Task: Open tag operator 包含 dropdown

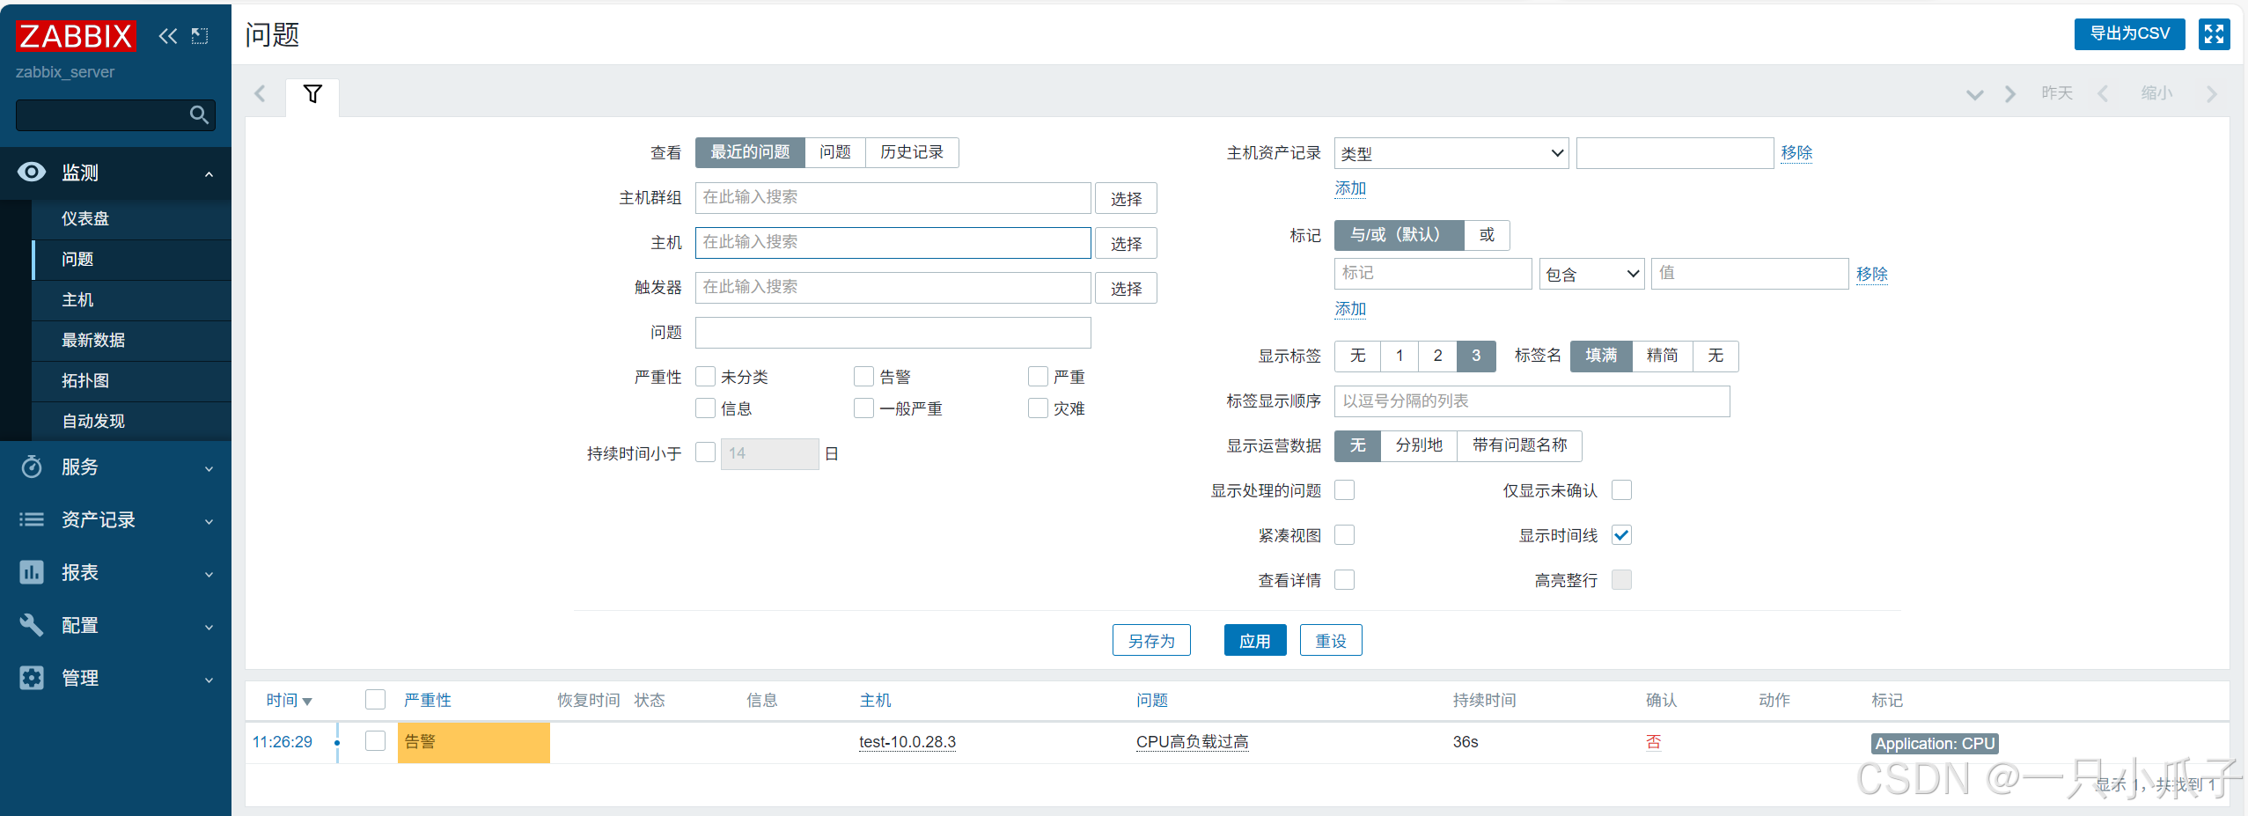Action: click(1591, 274)
